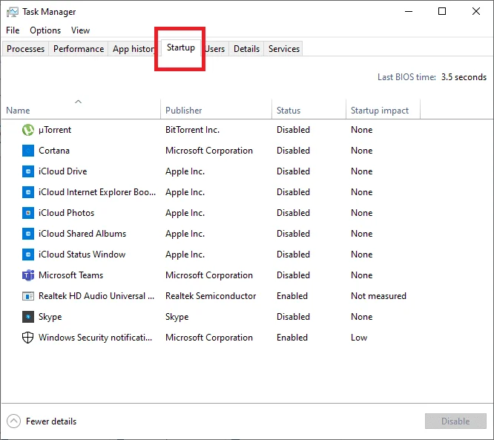
Task: Click the Task Manager title bar icon
Action: (x=13, y=12)
